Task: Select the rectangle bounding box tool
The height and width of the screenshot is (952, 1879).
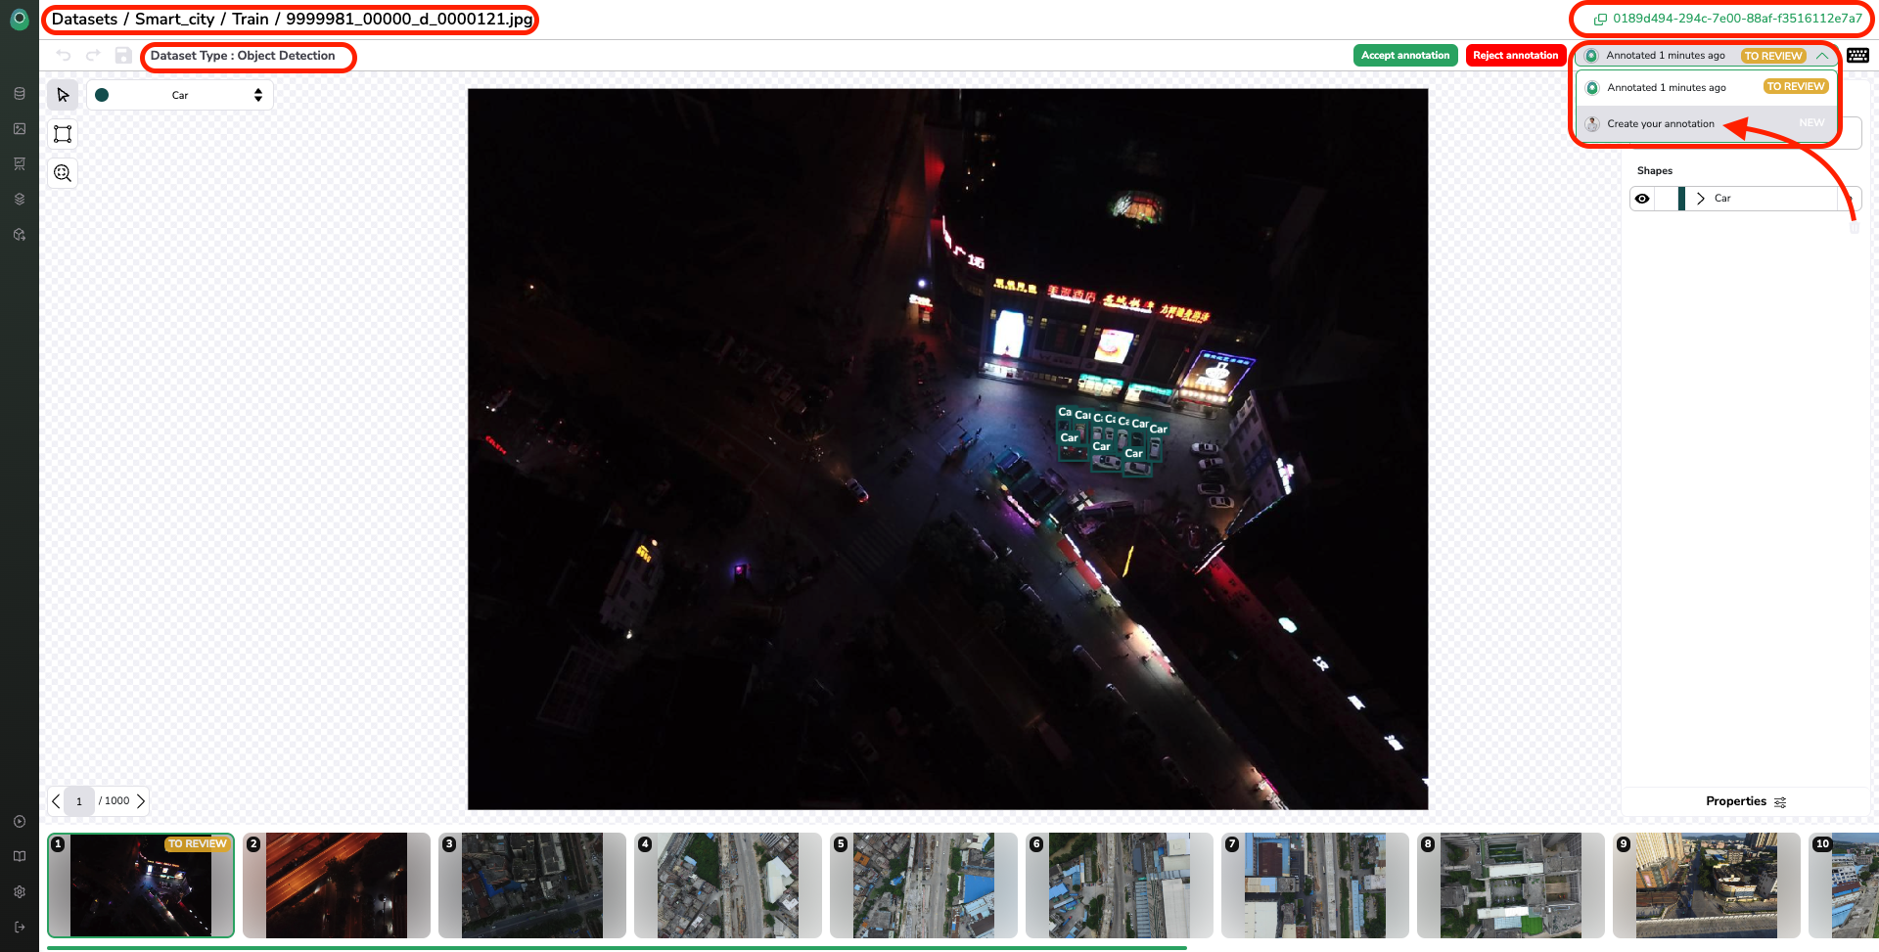Action: [x=63, y=134]
